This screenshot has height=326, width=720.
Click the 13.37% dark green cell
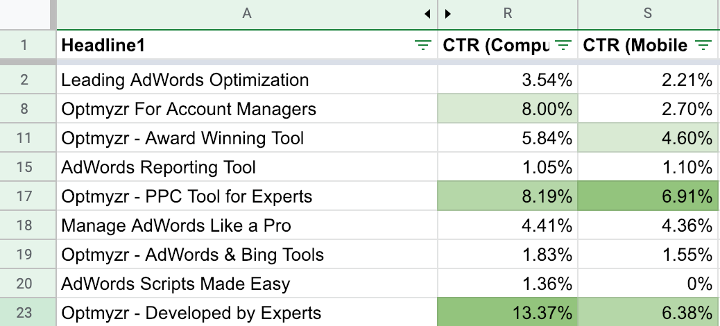coord(508,313)
